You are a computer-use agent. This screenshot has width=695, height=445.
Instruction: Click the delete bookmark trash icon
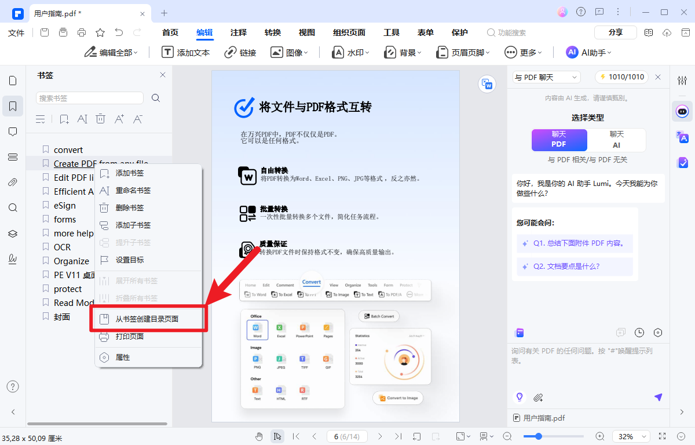click(x=100, y=119)
